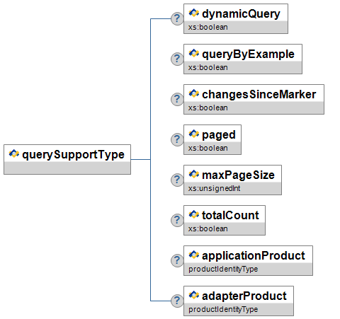The image size is (340, 319).
Task: Click the question mark icon beside adapterProduct
Action: (x=177, y=301)
